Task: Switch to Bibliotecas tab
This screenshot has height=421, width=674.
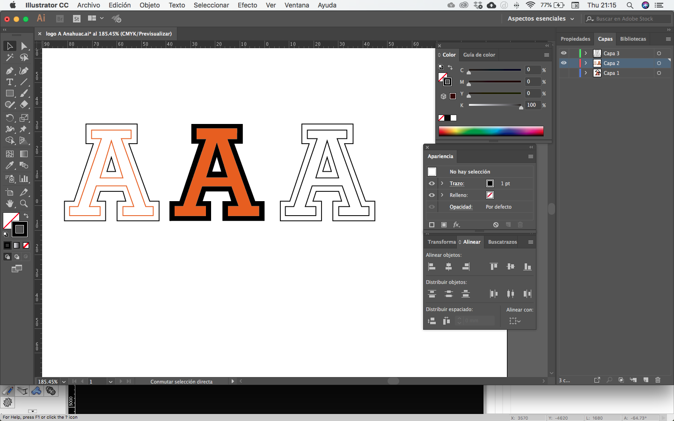Action: coord(633,39)
